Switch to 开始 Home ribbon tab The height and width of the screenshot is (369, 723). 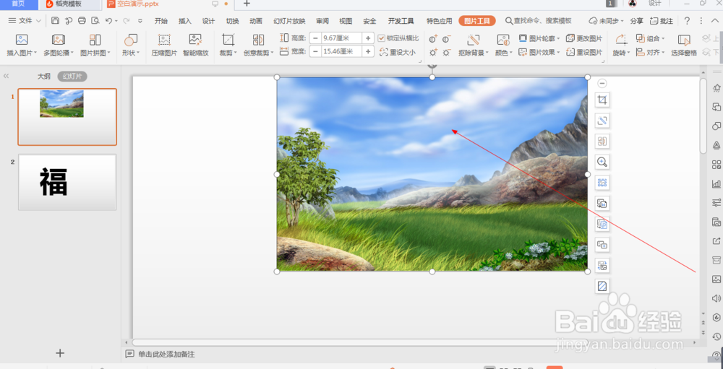coord(161,21)
